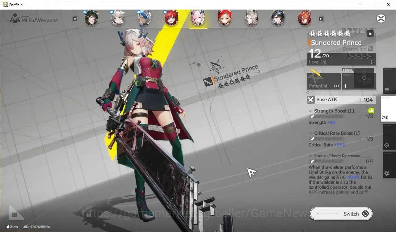Click the weapon level 12/20 display
The width and height of the screenshot is (396, 232).
coord(319,54)
